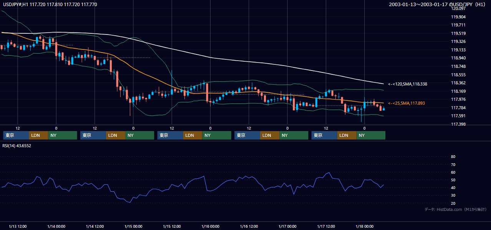This screenshot has height=230, width=491.
Task: Click price axis value 118.169
Action: tap(458, 91)
